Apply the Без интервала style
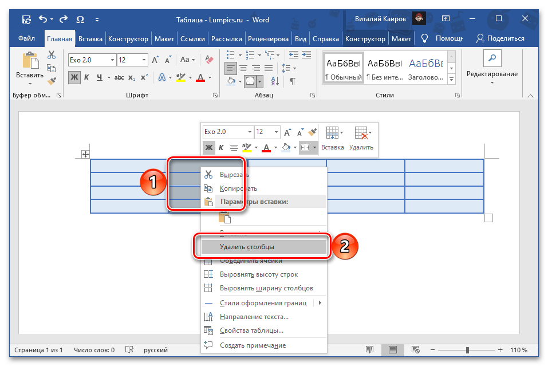The height and width of the screenshot is (366, 548). [x=384, y=68]
